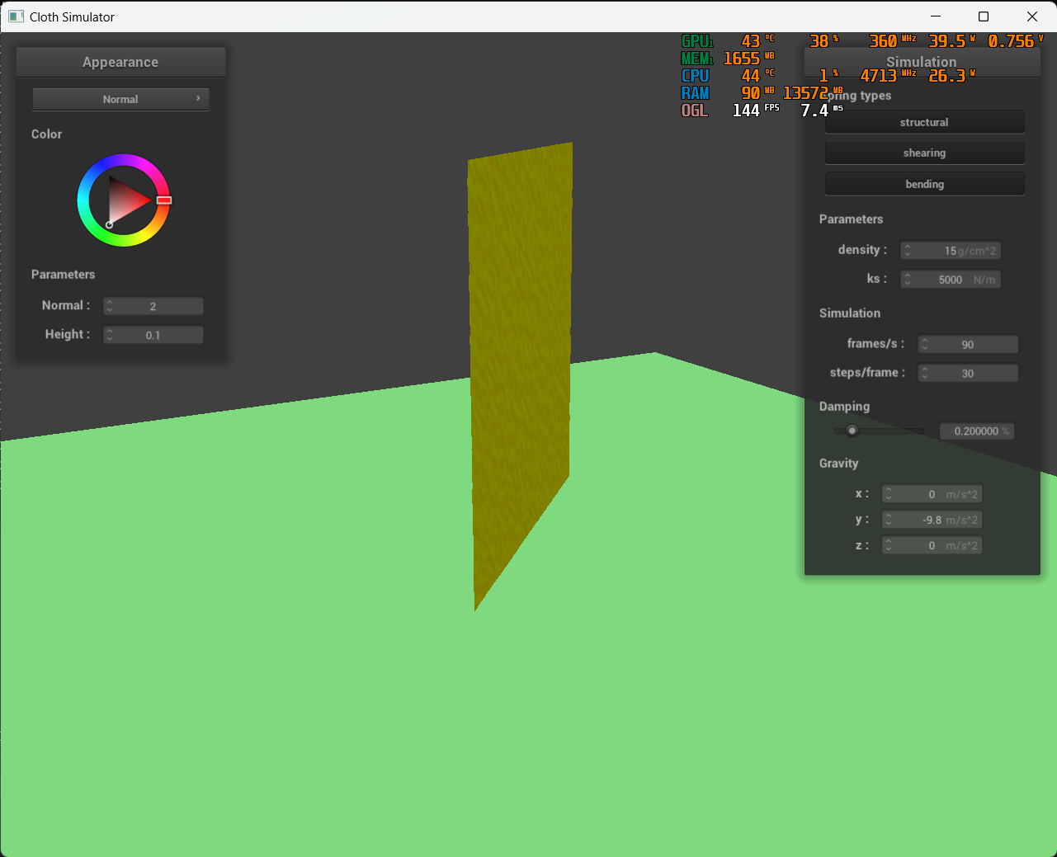Toggle the bending spring type
This screenshot has width=1057, height=857.
[924, 184]
